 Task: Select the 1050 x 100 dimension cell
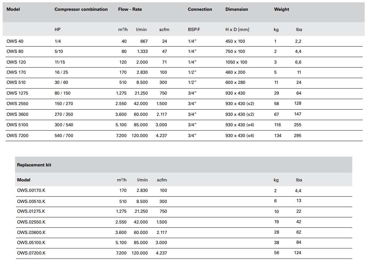236,62
